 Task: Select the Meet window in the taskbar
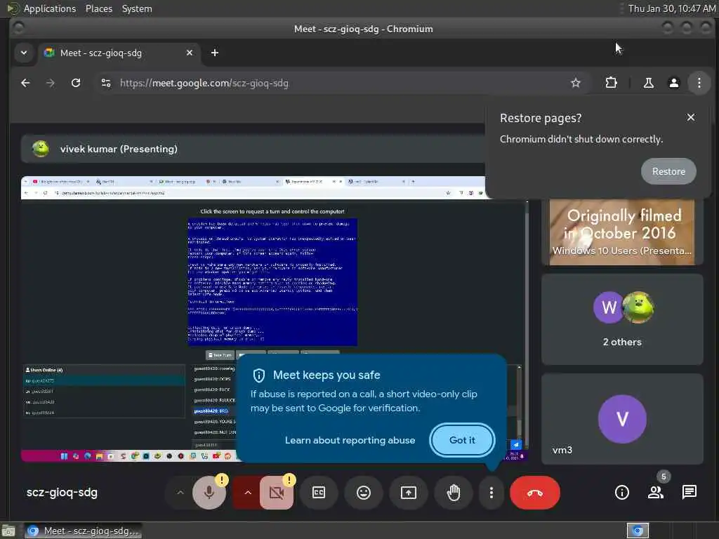(x=83, y=531)
